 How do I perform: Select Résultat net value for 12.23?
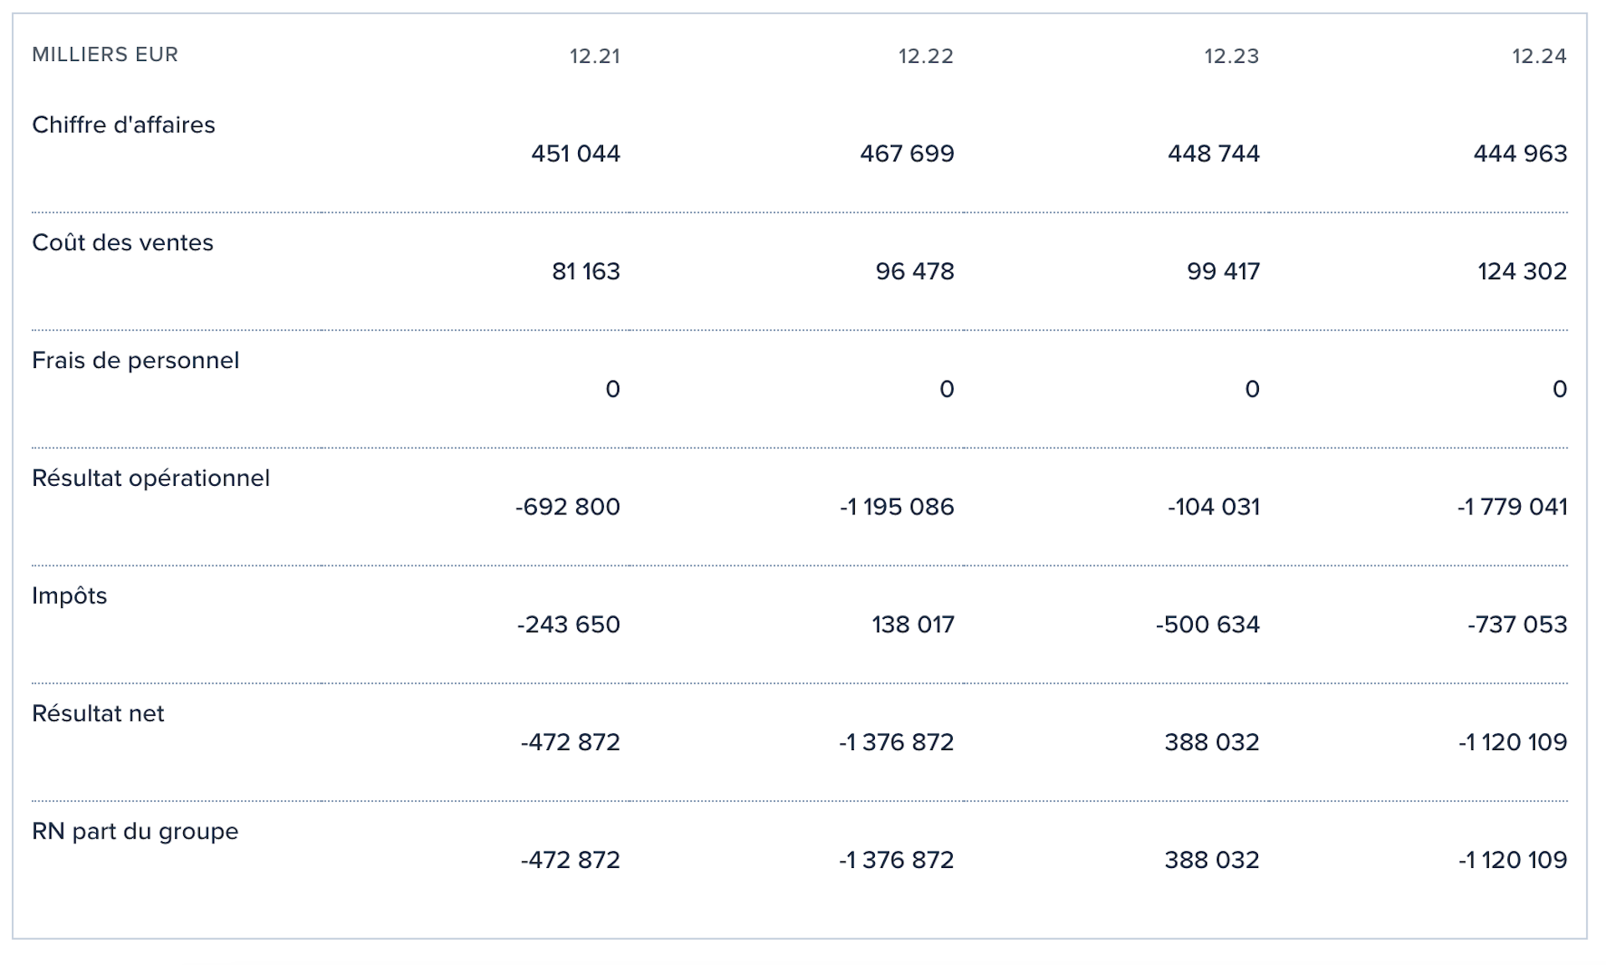[1211, 743]
